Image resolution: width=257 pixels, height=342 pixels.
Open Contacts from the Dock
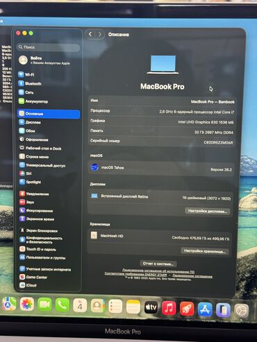tap(97, 306)
